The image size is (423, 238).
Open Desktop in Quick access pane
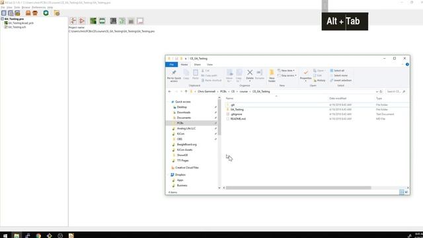coord(182,107)
